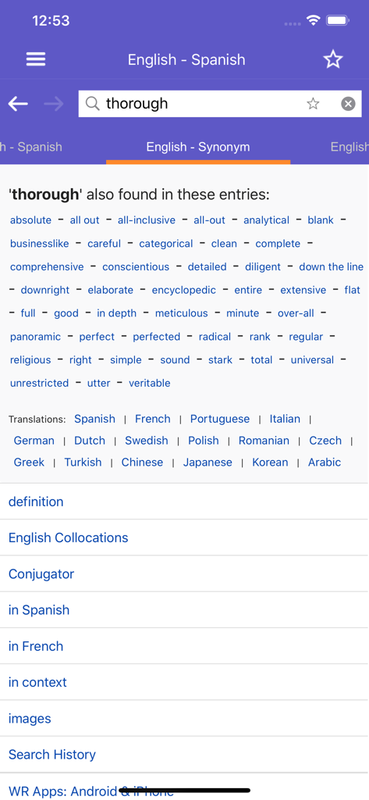Image resolution: width=369 pixels, height=800 pixels.
Task: Open the 'comprehensive' entry
Action: point(47,267)
